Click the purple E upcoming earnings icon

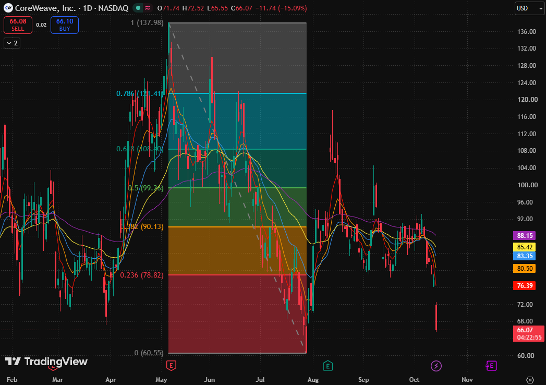coord(491,366)
